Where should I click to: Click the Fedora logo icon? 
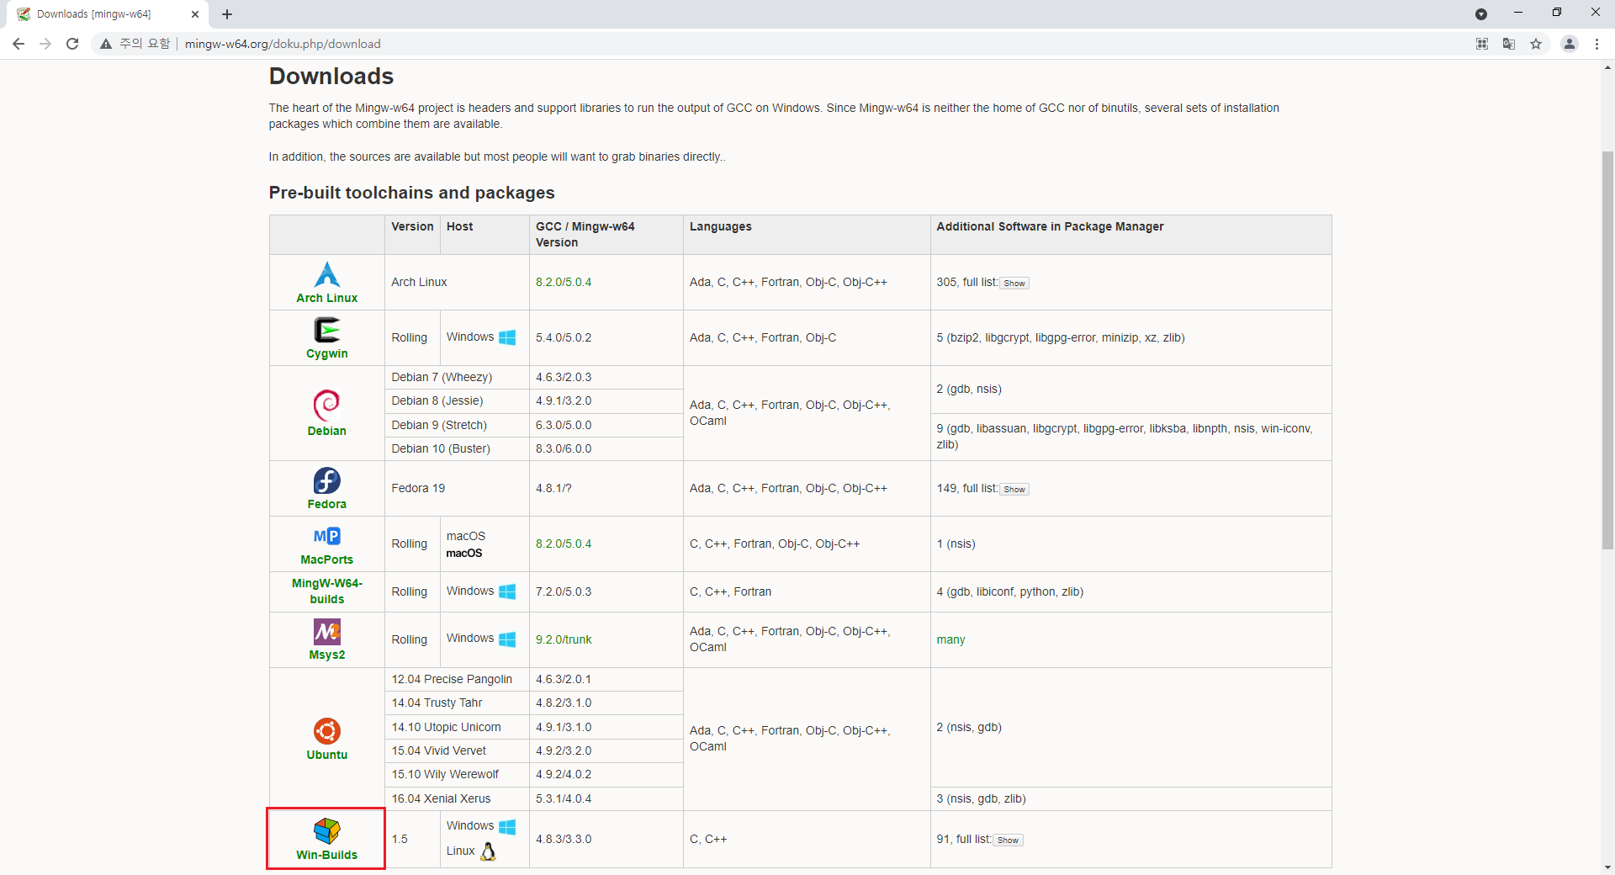point(326,481)
